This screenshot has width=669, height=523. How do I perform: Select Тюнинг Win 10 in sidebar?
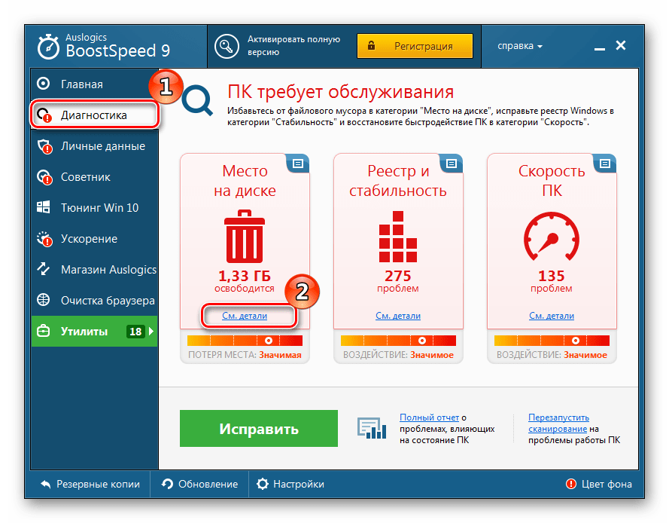(99, 208)
